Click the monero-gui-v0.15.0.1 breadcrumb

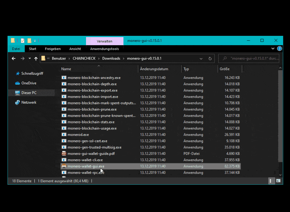[144, 58]
